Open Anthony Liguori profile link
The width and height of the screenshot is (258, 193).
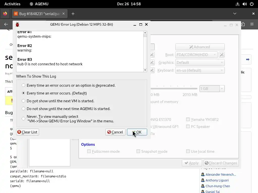(x=217, y=180)
